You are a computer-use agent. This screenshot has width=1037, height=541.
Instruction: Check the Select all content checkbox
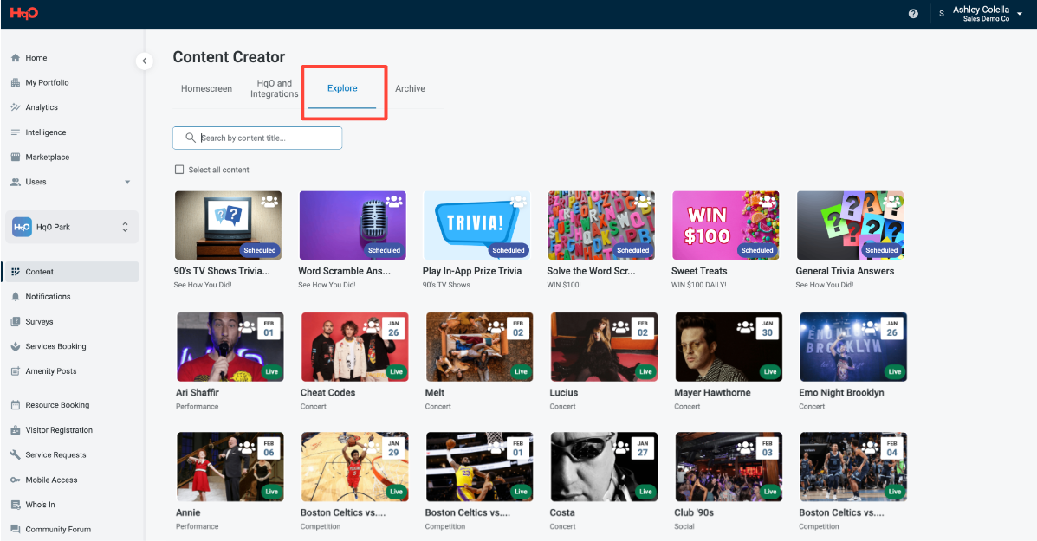(x=179, y=170)
